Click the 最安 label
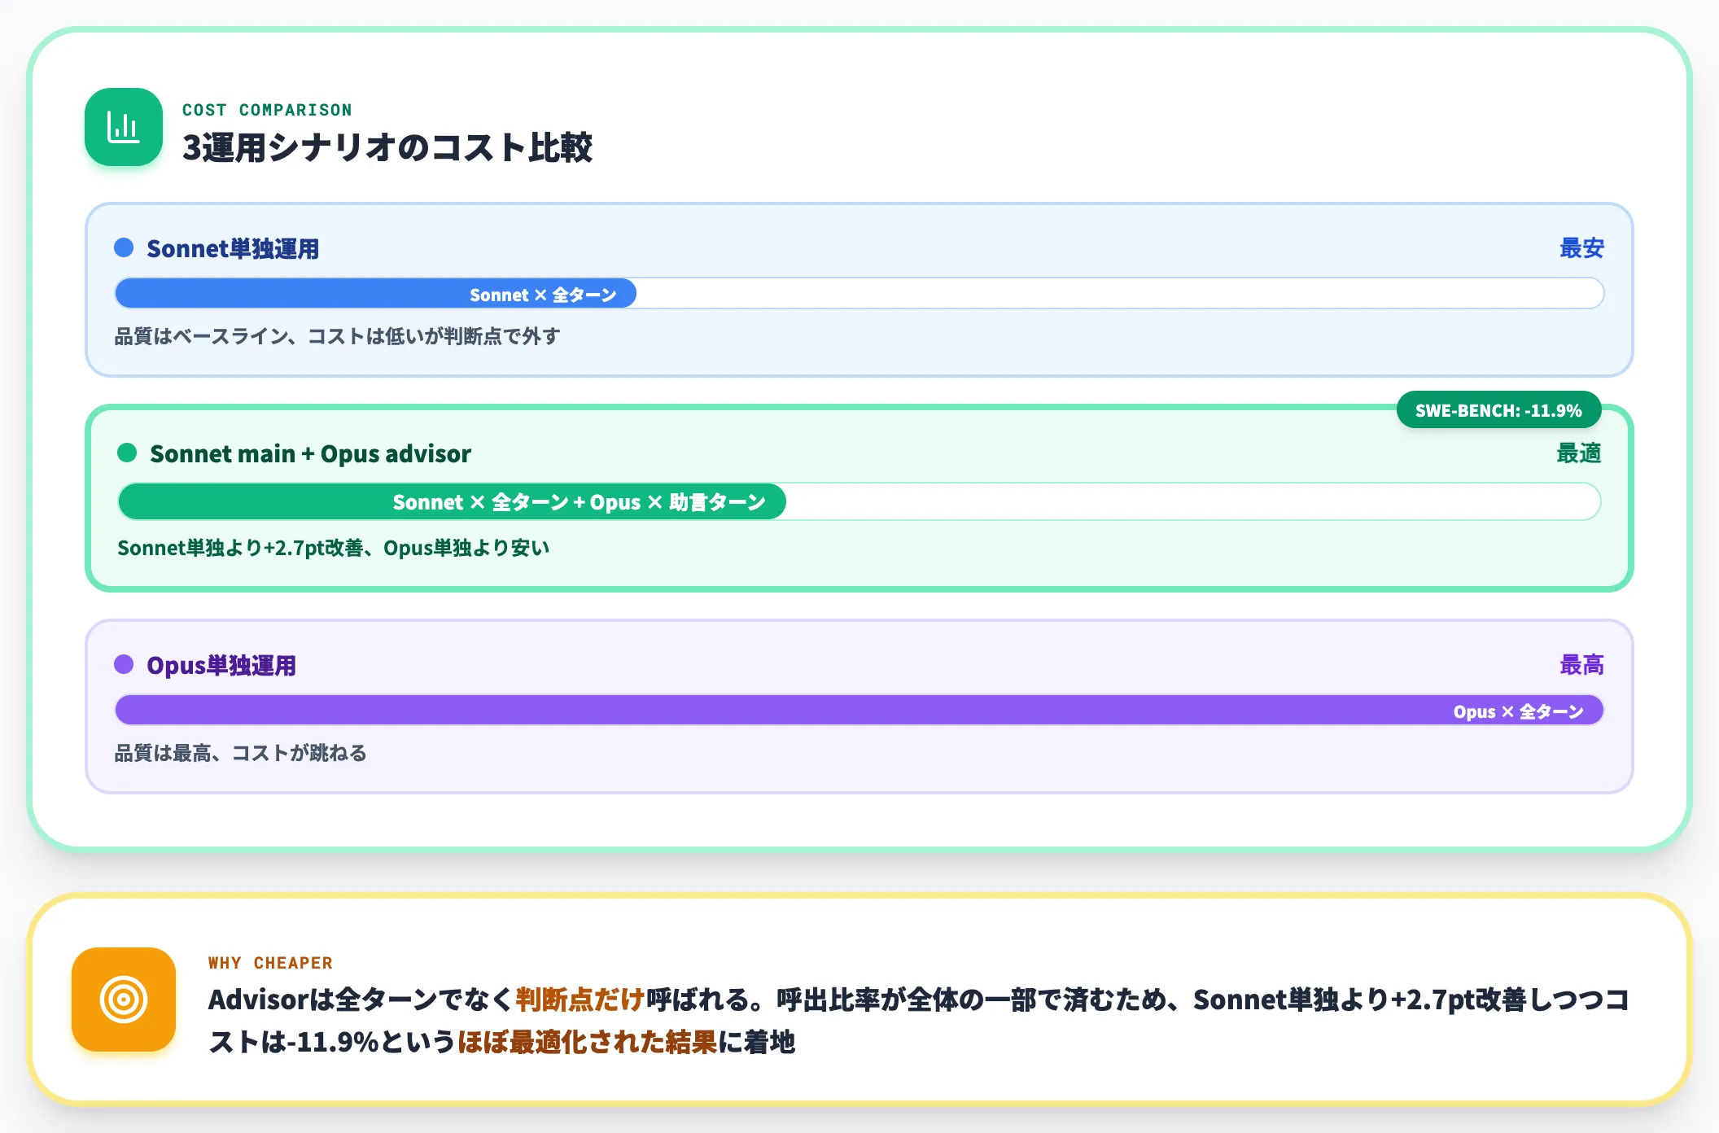Image resolution: width=1719 pixels, height=1133 pixels. [x=1581, y=248]
